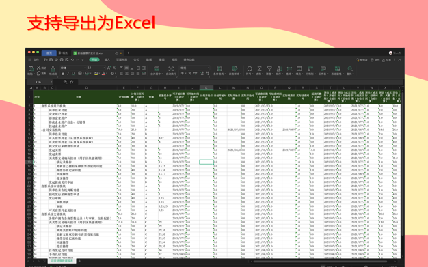Add a new sheet with the plus button
The height and width of the screenshot is (267, 428).
[80, 261]
